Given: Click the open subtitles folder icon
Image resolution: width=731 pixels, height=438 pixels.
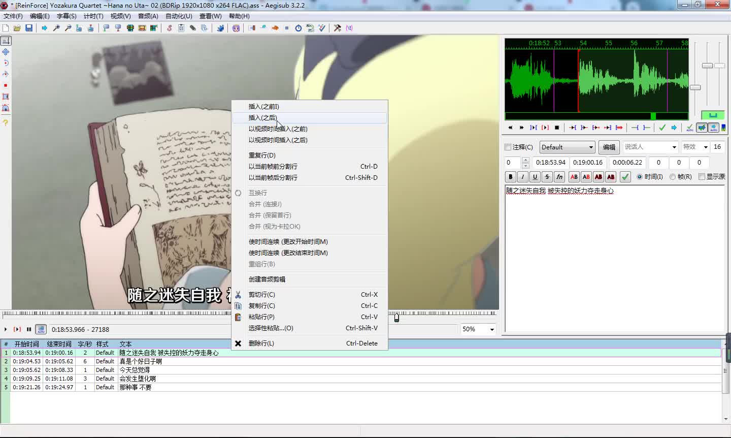Looking at the screenshot, I should click(17, 28).
